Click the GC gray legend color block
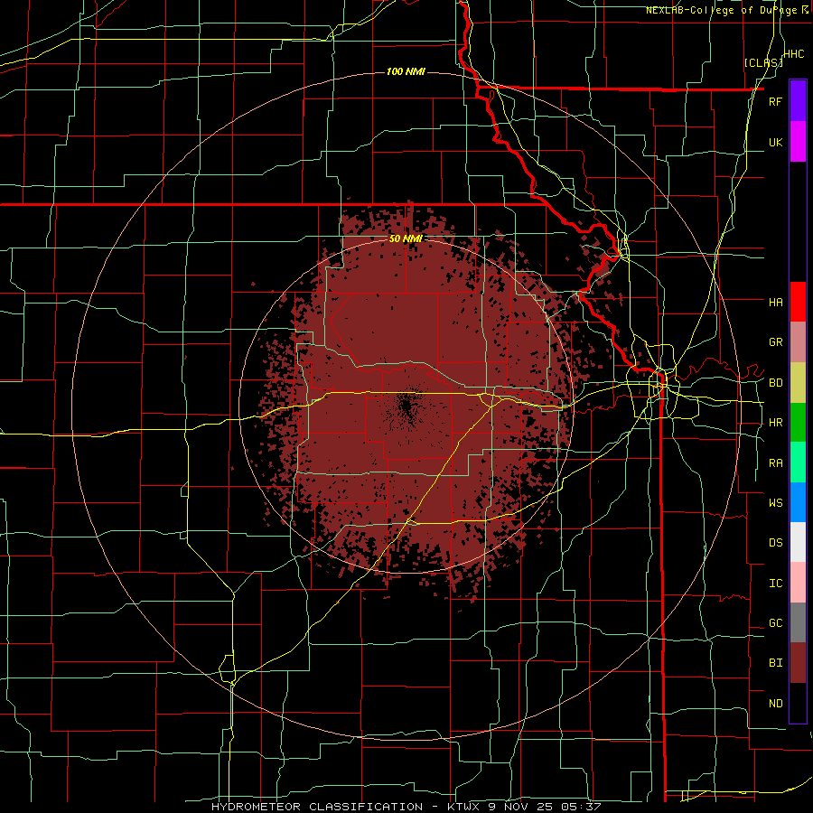 point(798,622)
